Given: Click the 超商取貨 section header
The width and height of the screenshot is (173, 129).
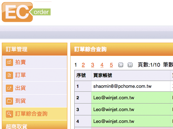Looking at the screenshot, I should (x=35, y=125).
